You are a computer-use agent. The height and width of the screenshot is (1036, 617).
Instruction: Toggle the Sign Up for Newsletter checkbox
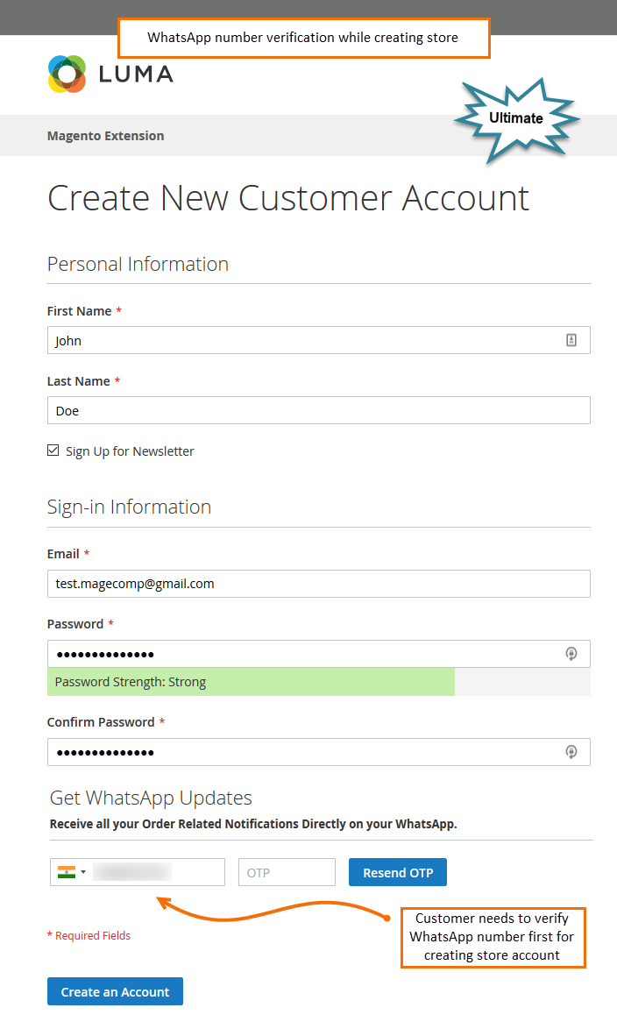[x=53, y=451]
